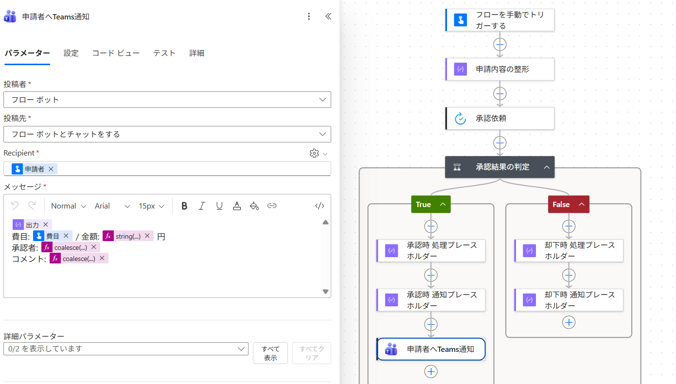676x384 pixels.
Task: Switch to the コード ビュー tab
Action: pyautogui.click(x=116, y=53)
